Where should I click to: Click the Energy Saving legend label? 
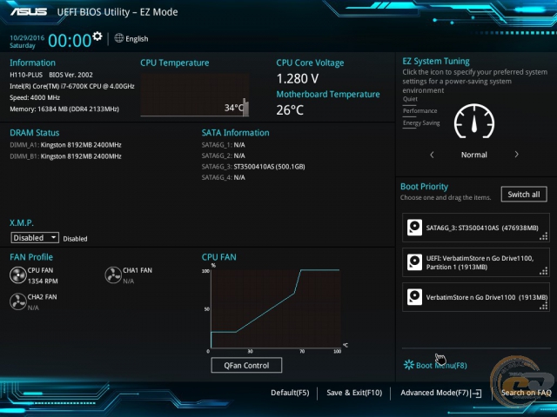coord(421,123)
